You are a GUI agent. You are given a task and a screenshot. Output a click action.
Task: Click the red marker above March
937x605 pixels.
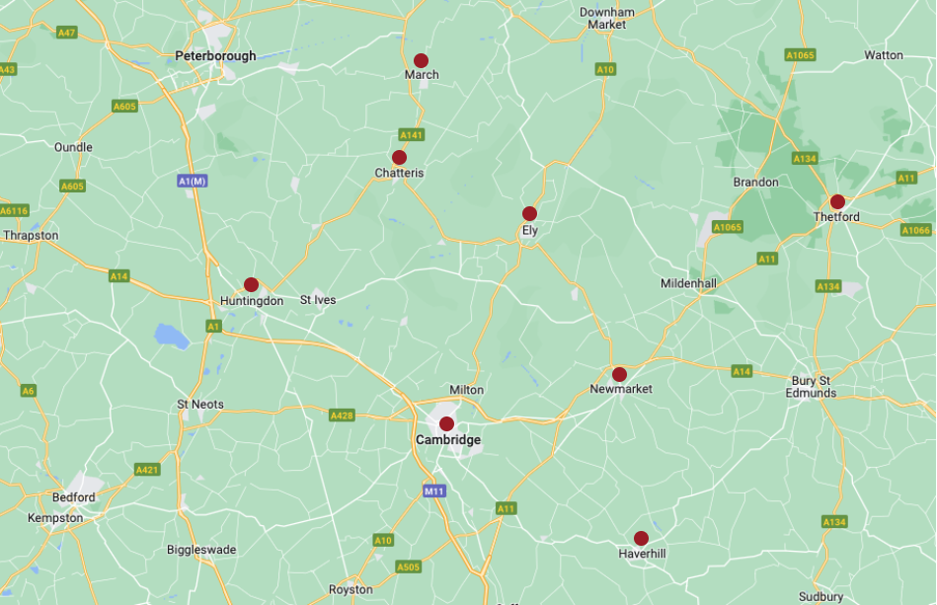click(x=421, y=60)
